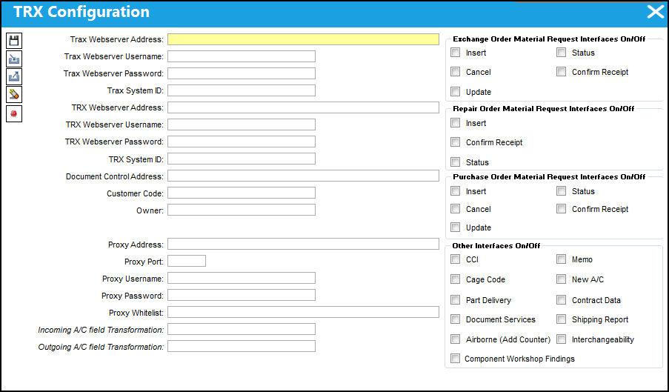This screenshot has width=669, height=392.
Task: Click the TRX Webserver Address input
Action: (303, 107)
